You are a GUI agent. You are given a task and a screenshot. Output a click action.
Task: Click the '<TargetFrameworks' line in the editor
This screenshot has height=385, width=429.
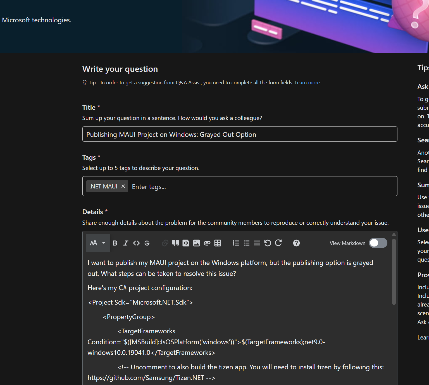pyautogui.click(x=146, y=331)
